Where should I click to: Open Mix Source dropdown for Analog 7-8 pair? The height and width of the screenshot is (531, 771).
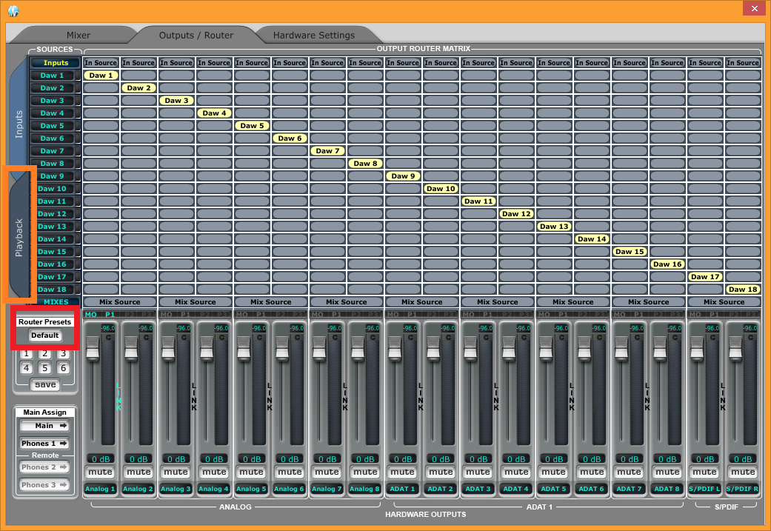(347, 302)
